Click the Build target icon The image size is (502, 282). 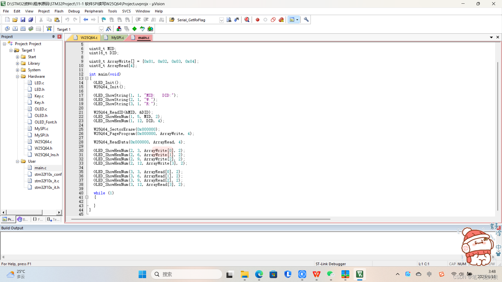click(15, 29)
